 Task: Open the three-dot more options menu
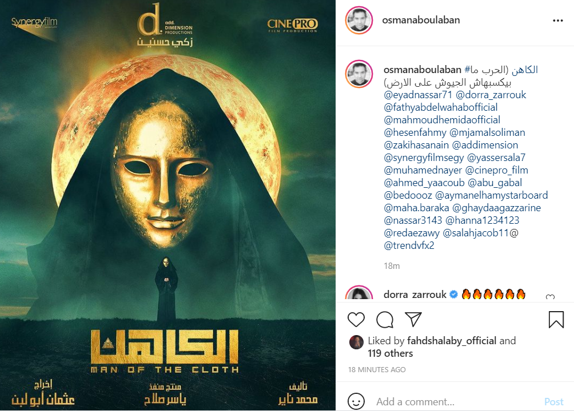point(557,21)
